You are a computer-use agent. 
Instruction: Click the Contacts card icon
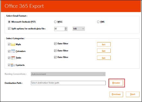pos(13,65)
